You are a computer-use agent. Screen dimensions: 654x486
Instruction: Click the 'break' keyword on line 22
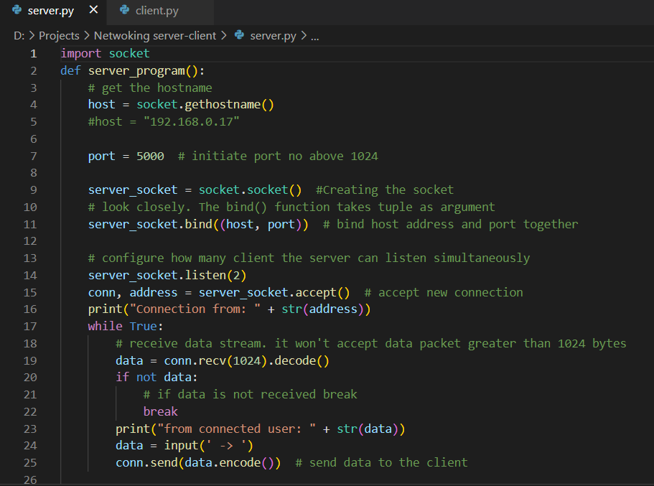[161, 412]
